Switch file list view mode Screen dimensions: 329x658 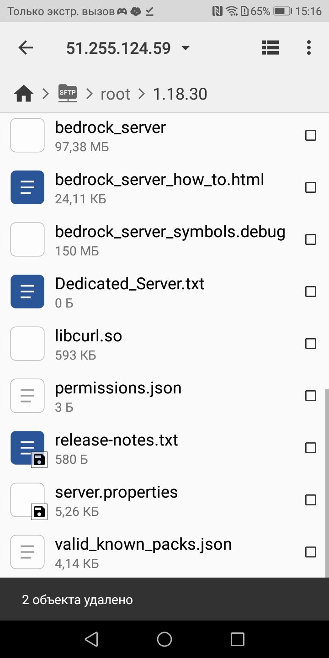tap(271, 48)
